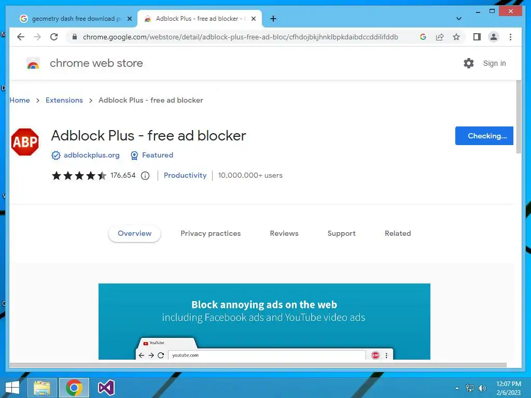The image size is (531, 398).
Task: Open the Chrome three-dot menu
Action: pyautogui.click(x=510, y=37)
